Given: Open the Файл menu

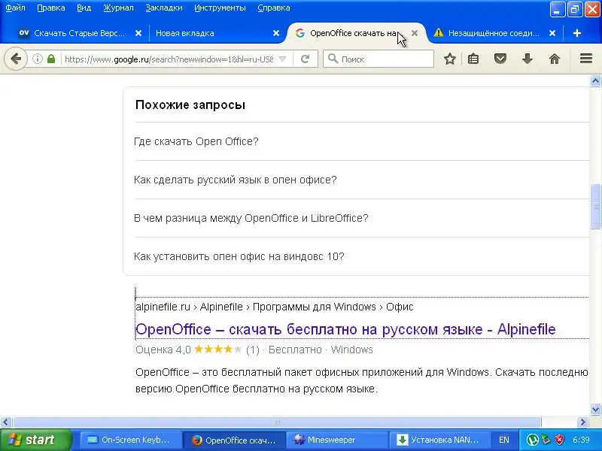Looking at the screenshot, I should (15, 8).
